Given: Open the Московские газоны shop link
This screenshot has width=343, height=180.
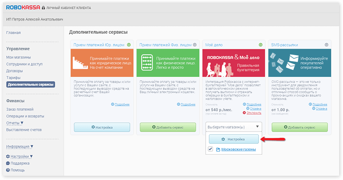Looking at the screenshot, I should click(x=238, y=150).
